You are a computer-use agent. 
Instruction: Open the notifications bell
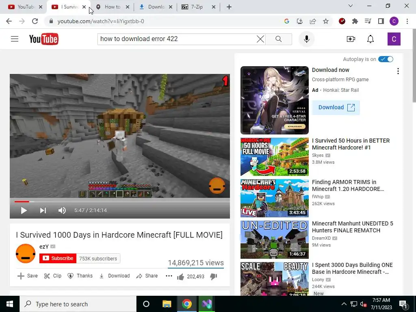coord(370,39)
